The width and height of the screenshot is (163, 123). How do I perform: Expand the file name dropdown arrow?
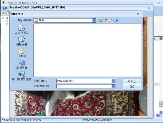point(113,81)
